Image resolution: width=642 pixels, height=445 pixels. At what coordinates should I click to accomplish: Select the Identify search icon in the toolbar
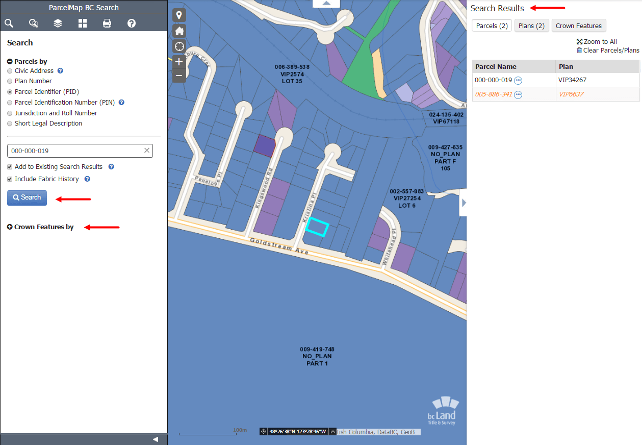coord(33,23)
